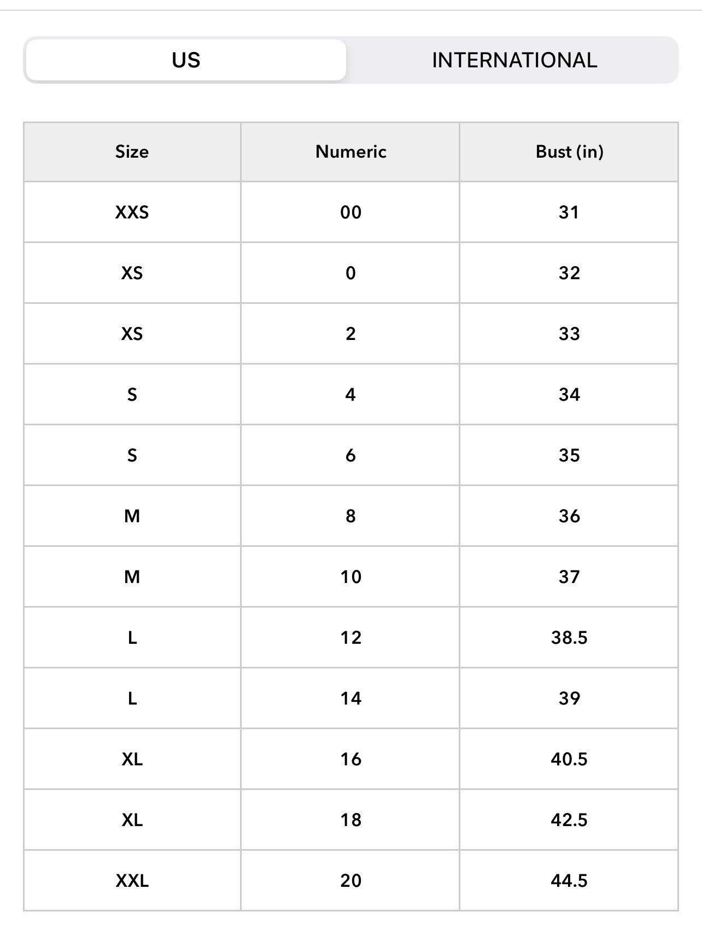The height and width of the screenshot is (929, 702).
Task: Click numeric size 14 cell
Action: point(350,699)
